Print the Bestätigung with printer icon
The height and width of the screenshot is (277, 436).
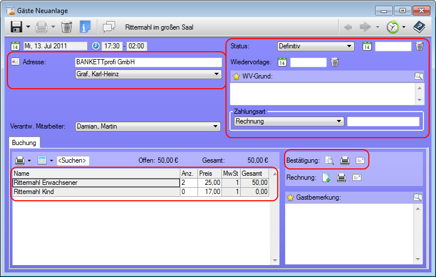(345, 160)
